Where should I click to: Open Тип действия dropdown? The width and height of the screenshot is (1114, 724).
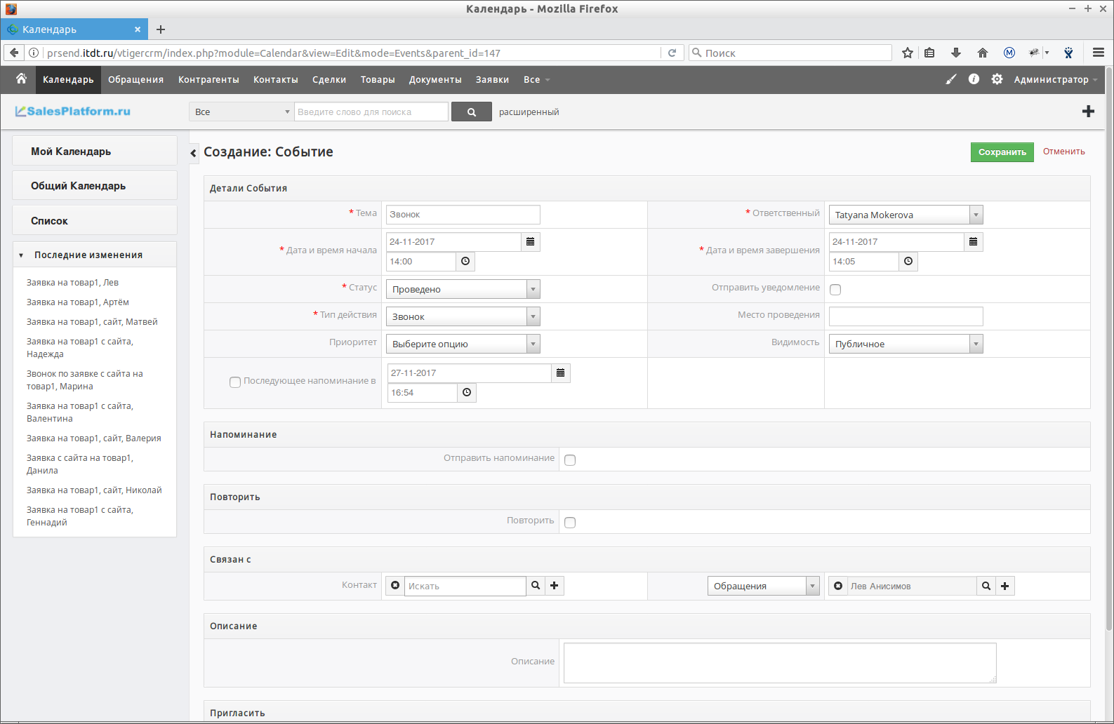463,316
